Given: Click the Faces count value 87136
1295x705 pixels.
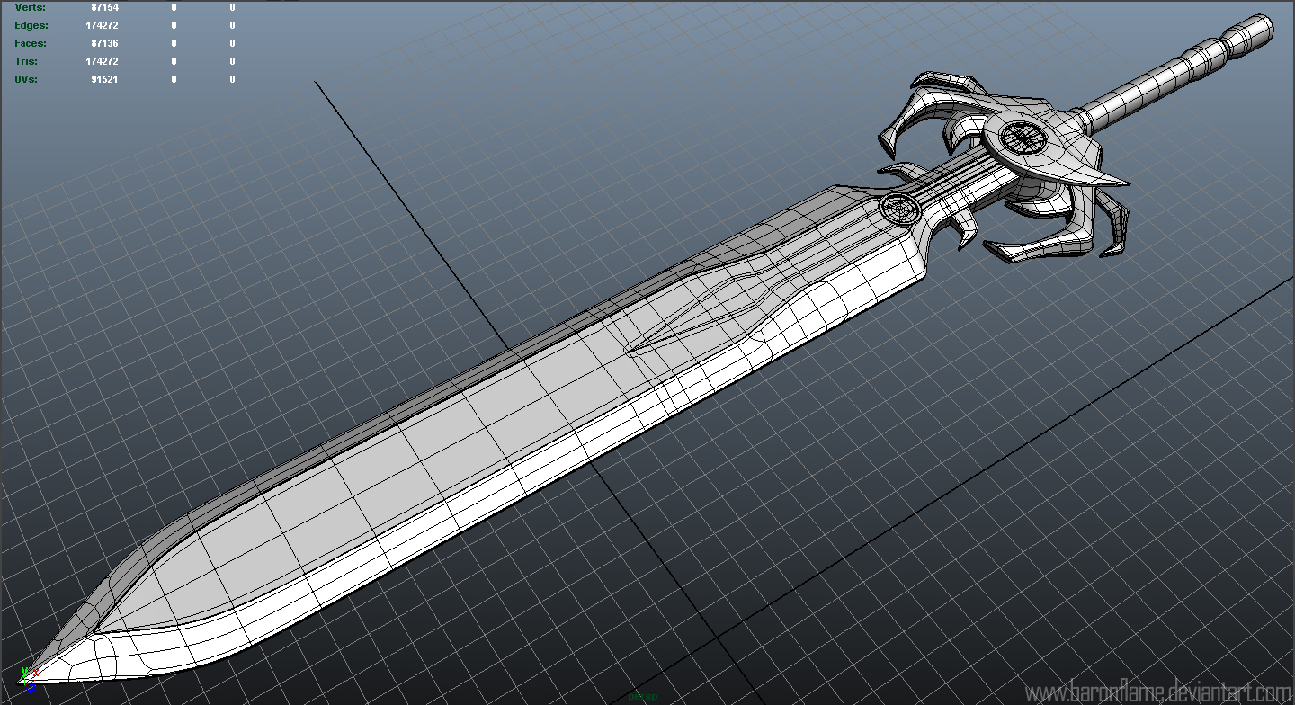Looking at the screenshot, I should click(104, 43).
